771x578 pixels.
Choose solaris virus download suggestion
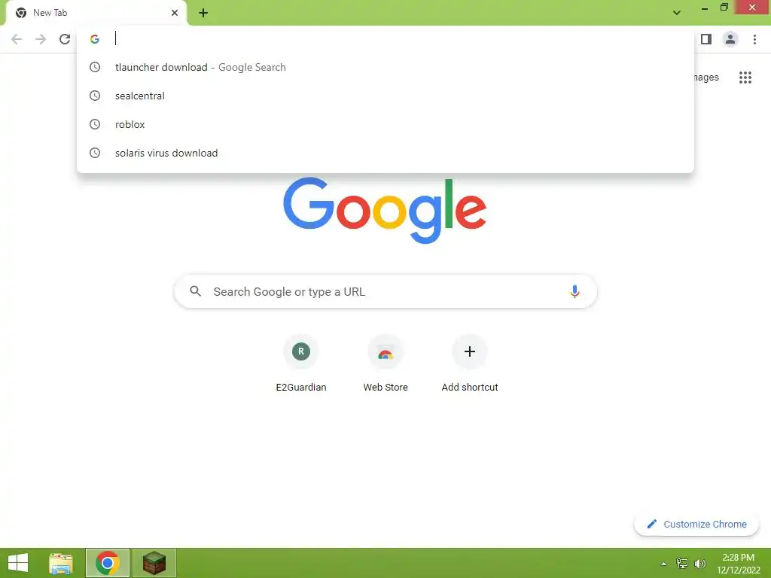coord(385,153)
